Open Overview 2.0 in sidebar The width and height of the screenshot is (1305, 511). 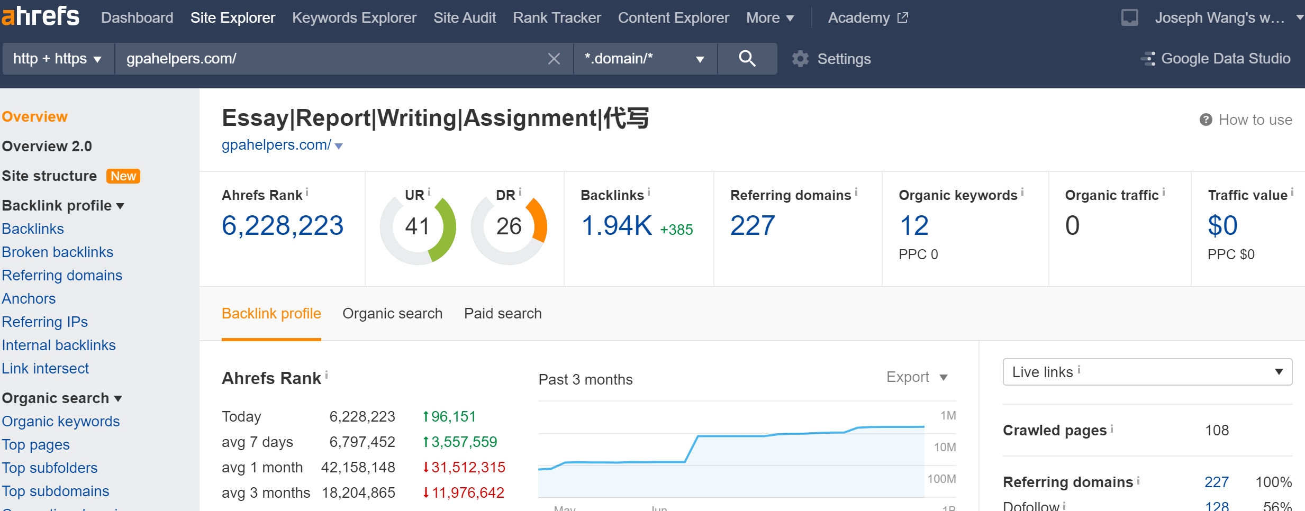pyautogui.click(x=47, y=146)
